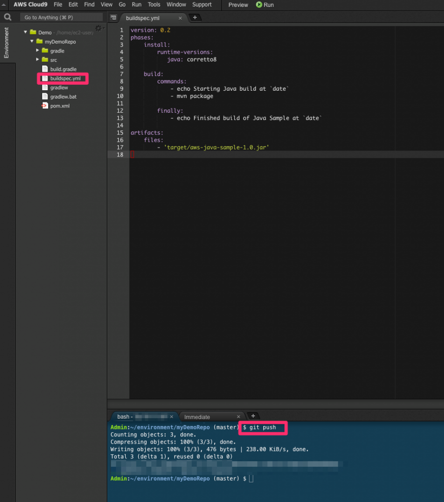Close the bash terminal tab
This screenshot has width=444, height=502.
point(171,417)
